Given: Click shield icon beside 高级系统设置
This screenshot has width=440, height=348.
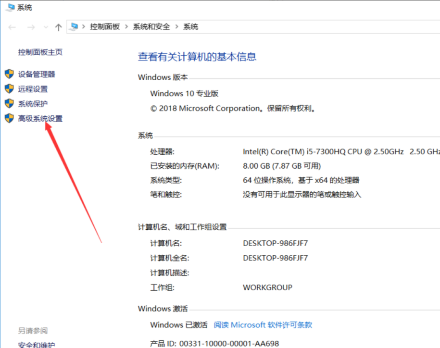Looking at the screenshot, I should [x=9, y=118].
